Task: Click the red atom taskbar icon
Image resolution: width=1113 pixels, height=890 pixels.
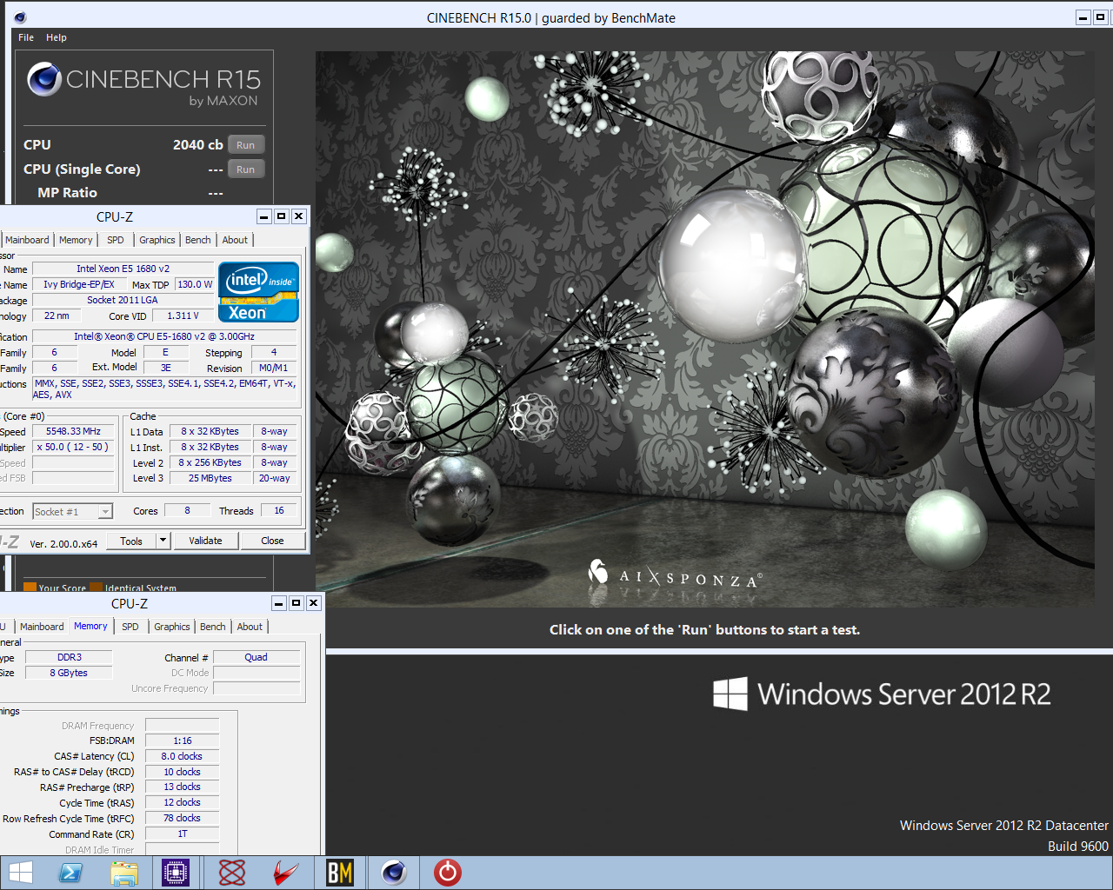Action: [x=231, y=873]
